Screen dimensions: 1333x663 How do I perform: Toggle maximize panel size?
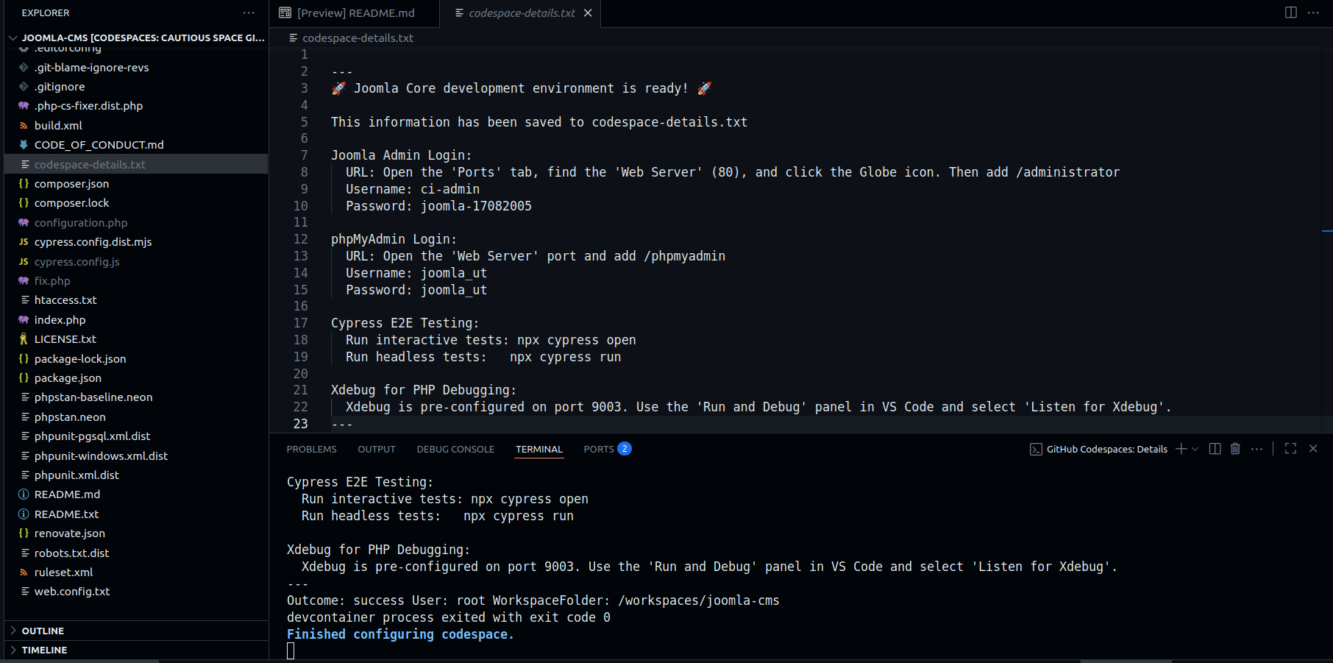pyautogui.click(x=1290, y=448)
